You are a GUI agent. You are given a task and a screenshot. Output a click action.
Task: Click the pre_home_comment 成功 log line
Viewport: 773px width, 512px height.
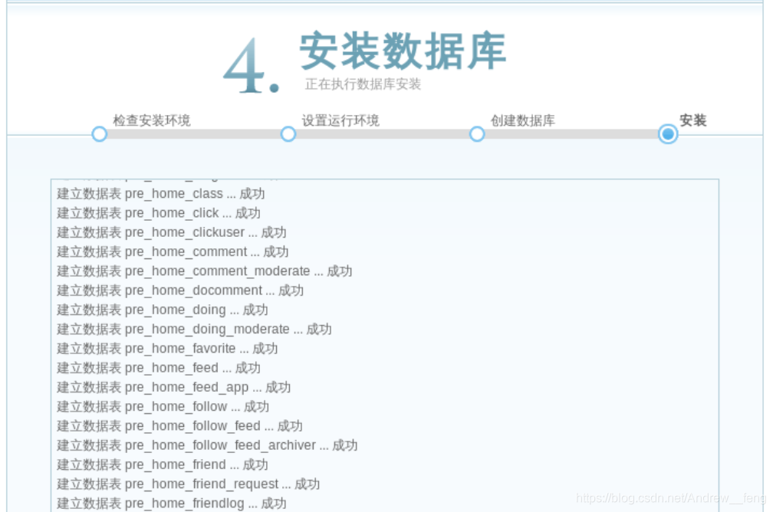pos(173,252)
